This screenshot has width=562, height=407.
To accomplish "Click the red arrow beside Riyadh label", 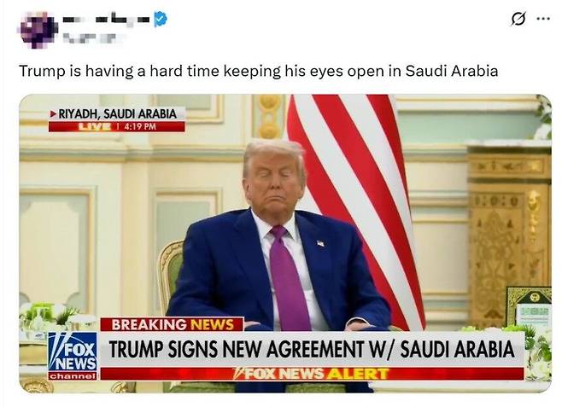I will (54, 114).
